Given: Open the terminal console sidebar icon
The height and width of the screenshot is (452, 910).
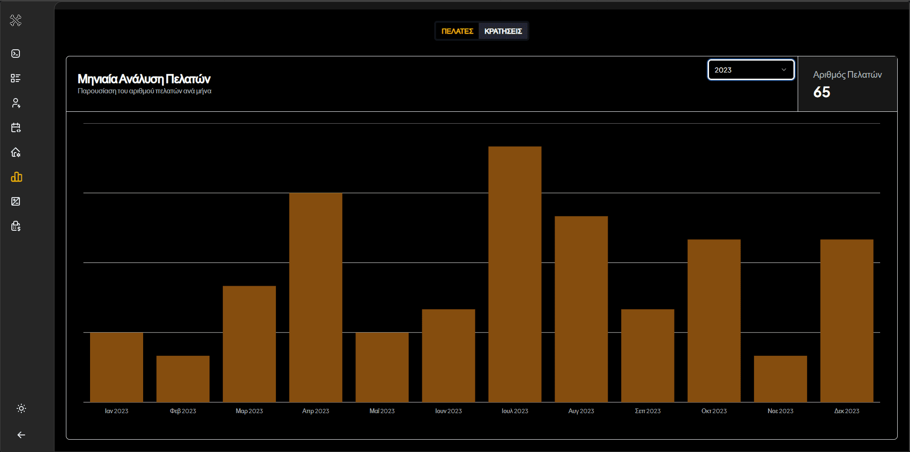Looking at the screenshot, I should point(16,54).
